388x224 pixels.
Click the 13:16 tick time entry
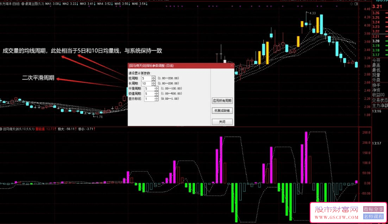point(376,111)
